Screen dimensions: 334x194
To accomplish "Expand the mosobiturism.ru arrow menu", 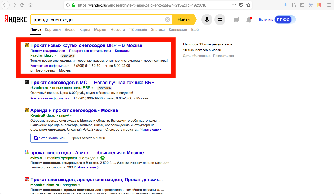I will tap(79, 185).
